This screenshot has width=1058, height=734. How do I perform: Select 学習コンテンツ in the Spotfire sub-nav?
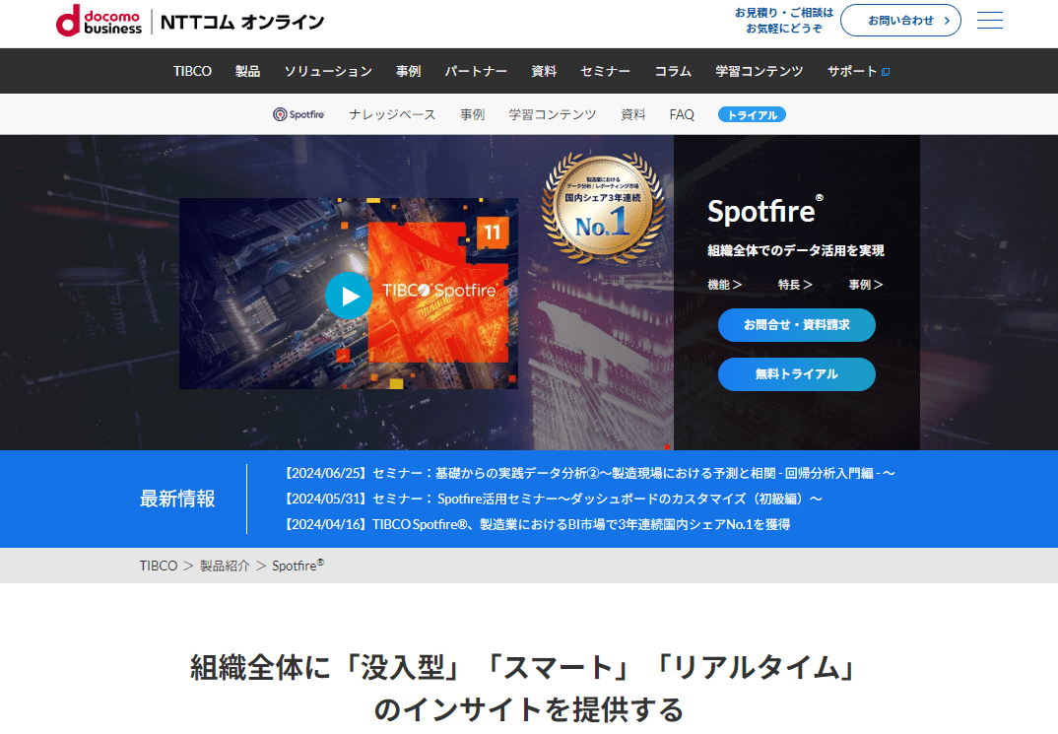[553, 114]
